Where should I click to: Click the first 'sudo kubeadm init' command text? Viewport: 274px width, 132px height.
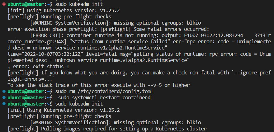(79, 4)
